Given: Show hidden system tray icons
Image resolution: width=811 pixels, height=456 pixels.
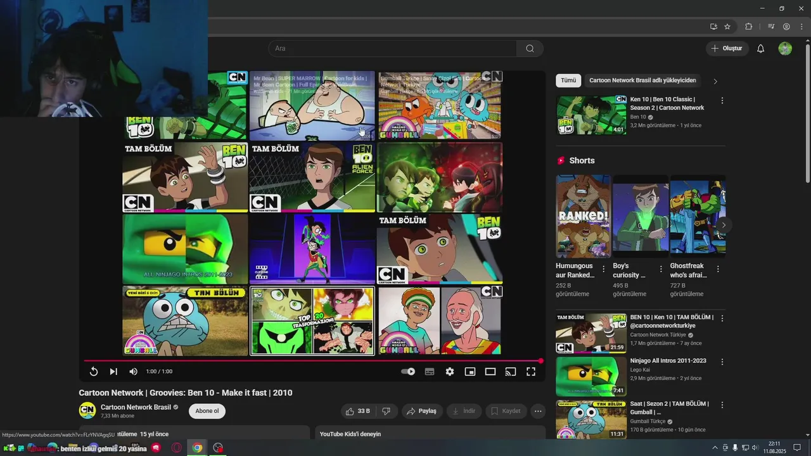Looking at the screenshot, I should pos(715,448).
